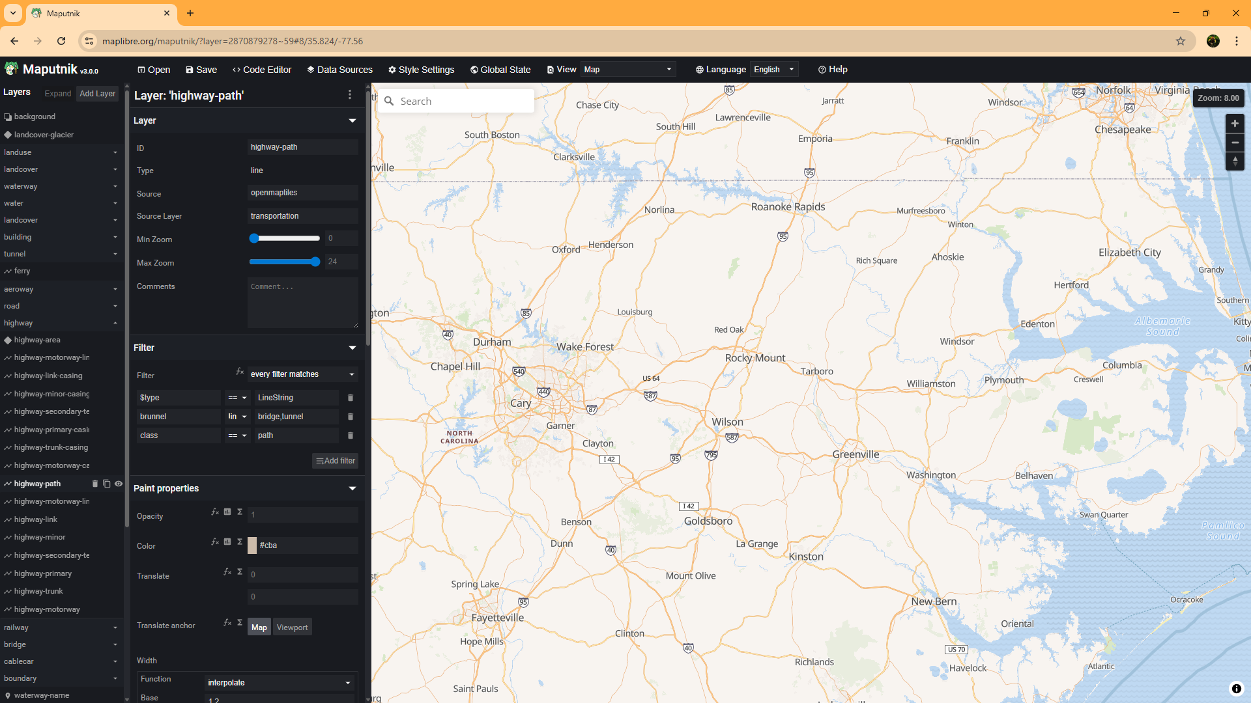Open the Code Editor

coord(262,70)
